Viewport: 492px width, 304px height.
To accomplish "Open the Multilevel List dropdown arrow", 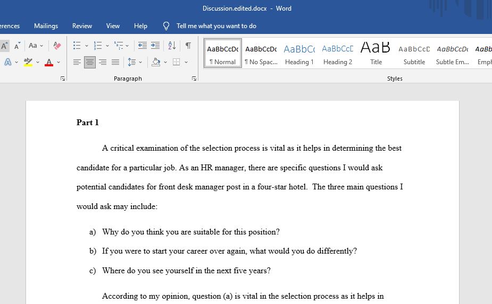I will click(127, 46).
